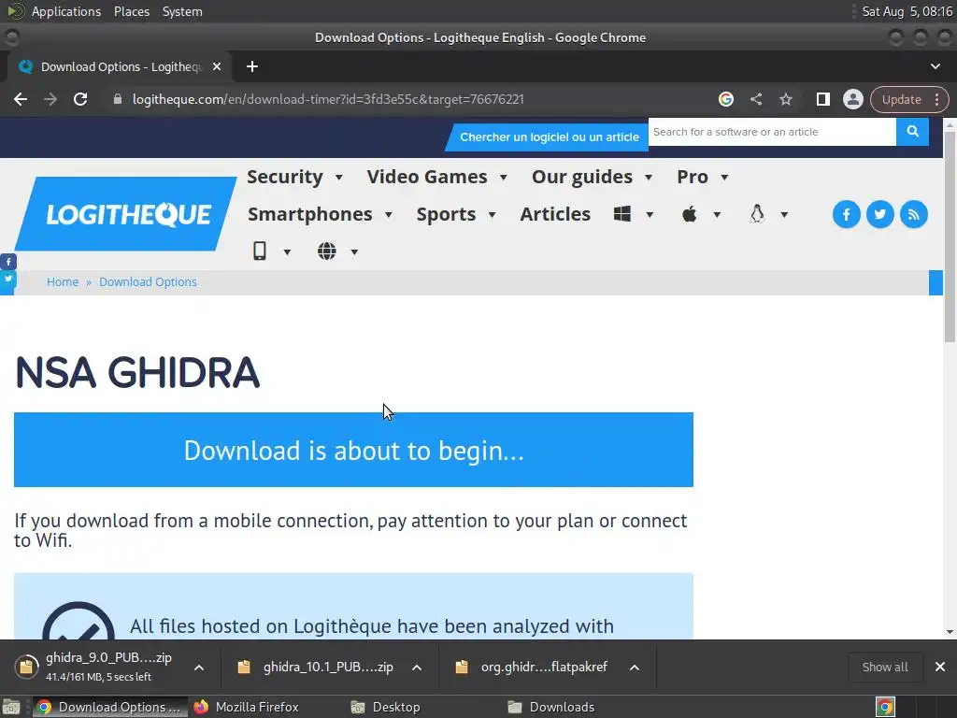
Task: Expand the Smartphones menu arrow
Action: tap(388, 215)
